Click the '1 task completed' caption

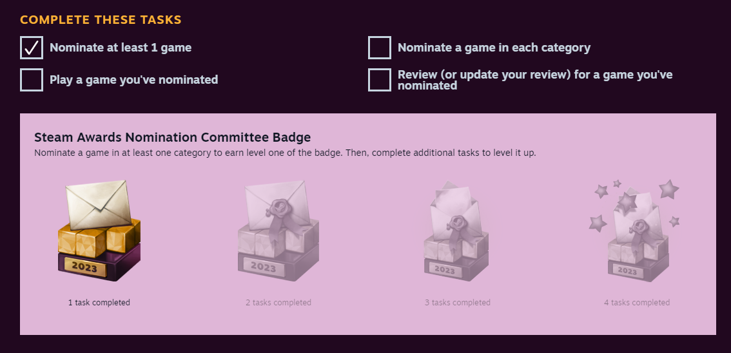(x=99, y=303)
